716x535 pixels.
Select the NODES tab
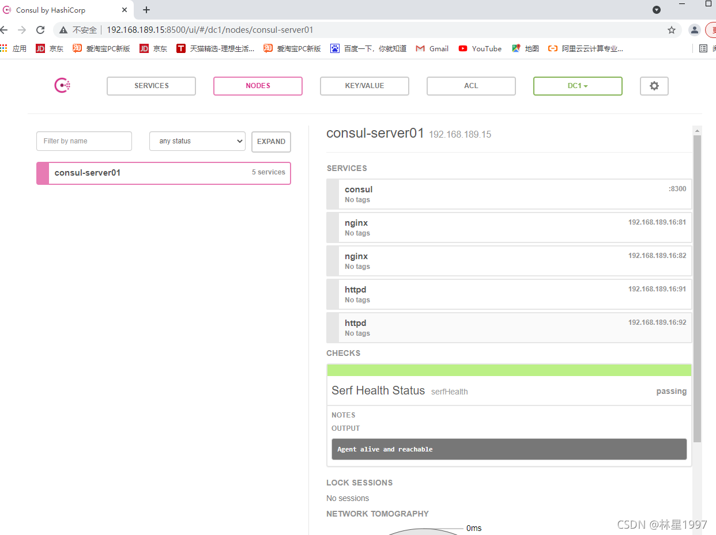[x=258, y=86]
